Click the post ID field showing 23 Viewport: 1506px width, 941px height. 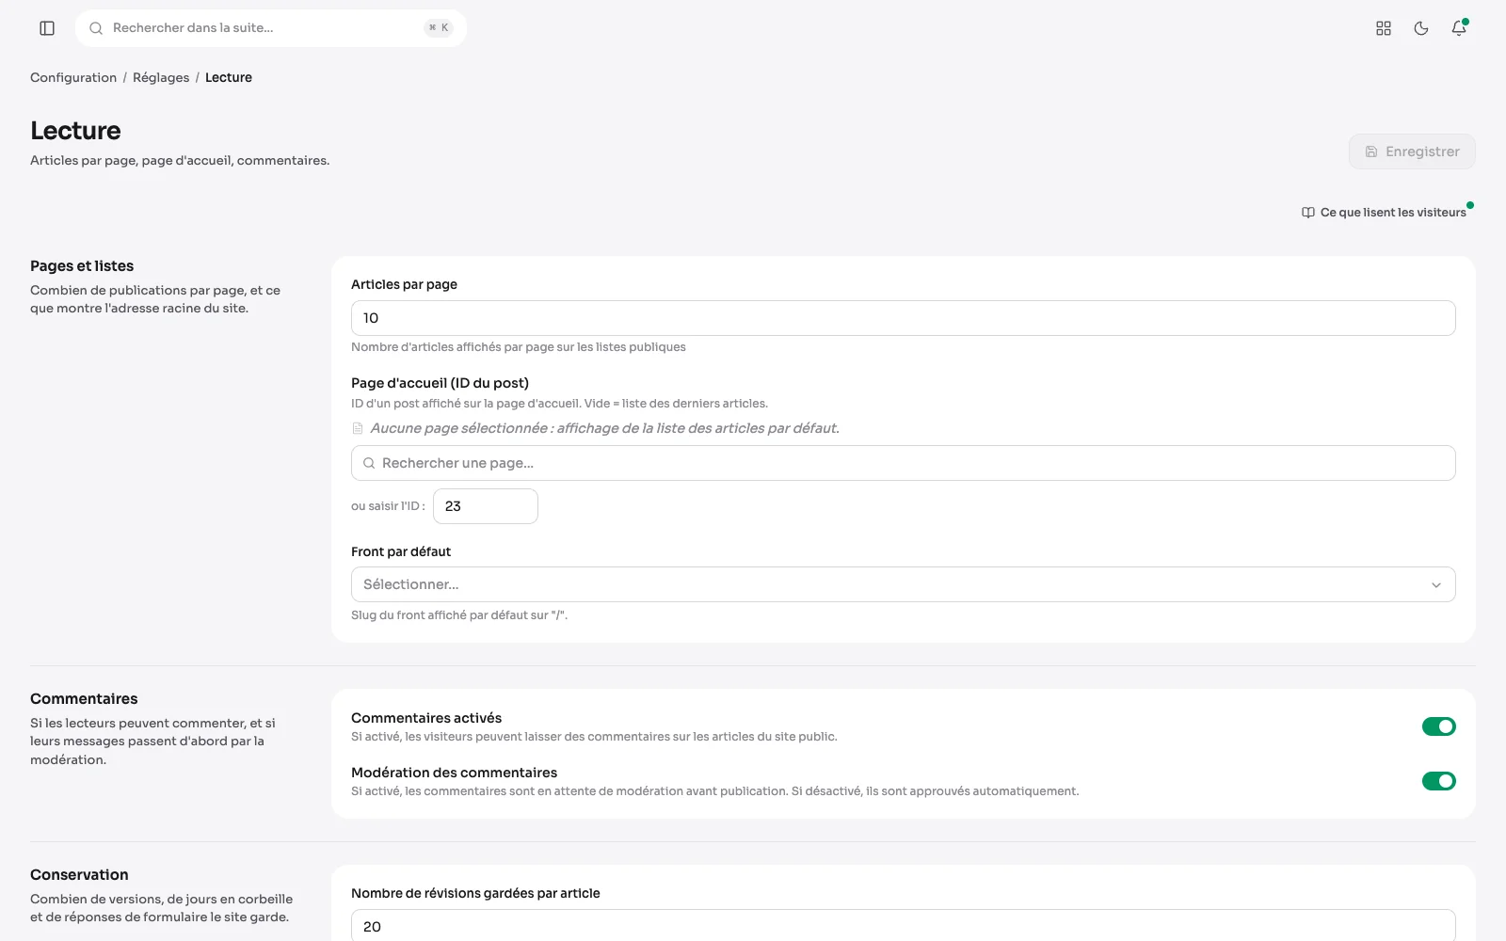click(486, 506)
